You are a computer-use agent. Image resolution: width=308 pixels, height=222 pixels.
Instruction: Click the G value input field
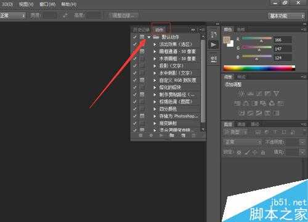[x=283, y=49]
